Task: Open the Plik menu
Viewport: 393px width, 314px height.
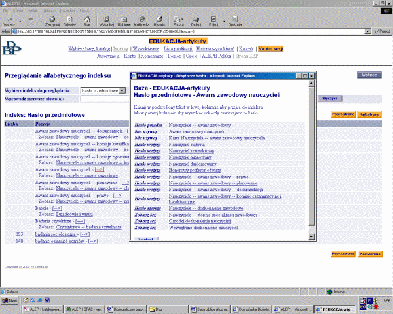Action: pyautogui.click(x=7, y=11)
